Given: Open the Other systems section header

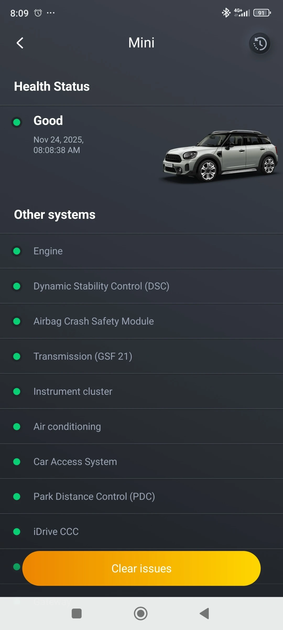Looking at the screenshot, I should pos(55,214).
